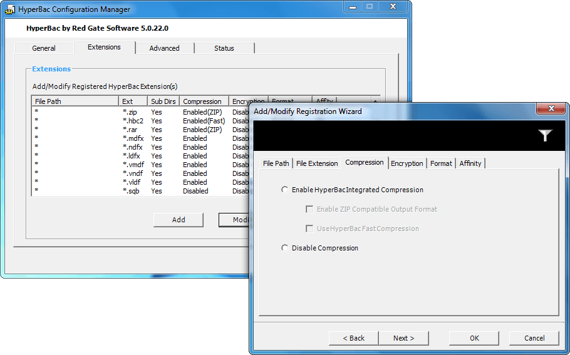Sort by the Sub Dirs column header
Viewport: 570px width, 355px height.
tap(163, 101)
